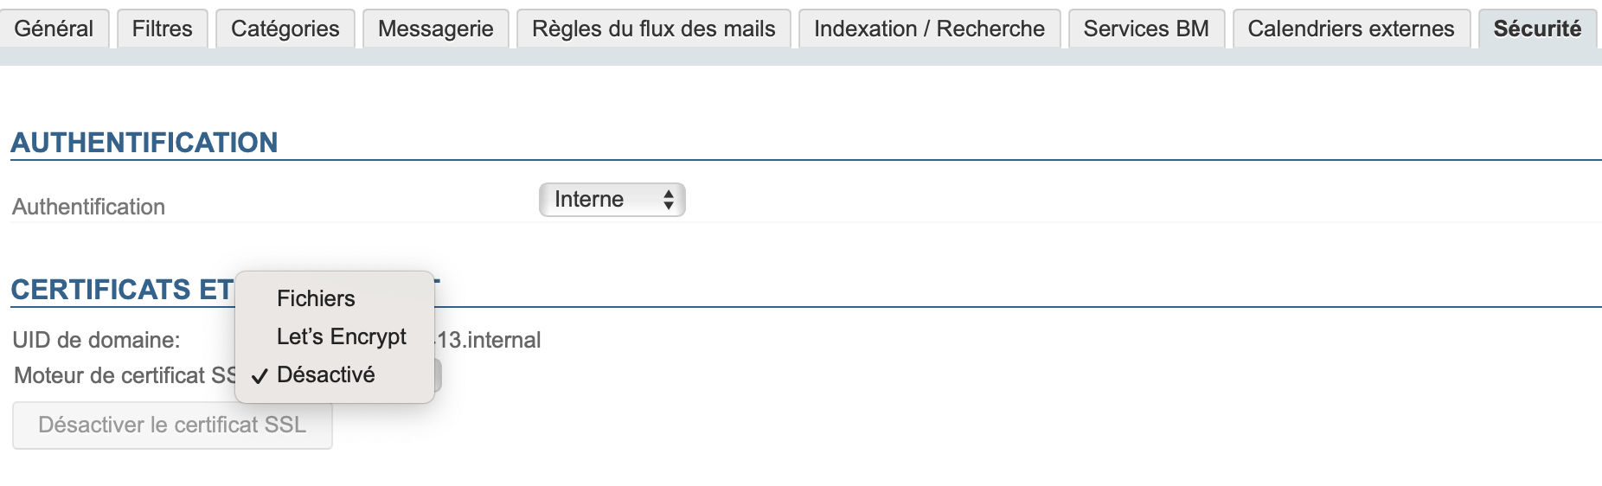Click the AUTHENTIFICATION section heading
1602x486 pixels.
[144, 143]
